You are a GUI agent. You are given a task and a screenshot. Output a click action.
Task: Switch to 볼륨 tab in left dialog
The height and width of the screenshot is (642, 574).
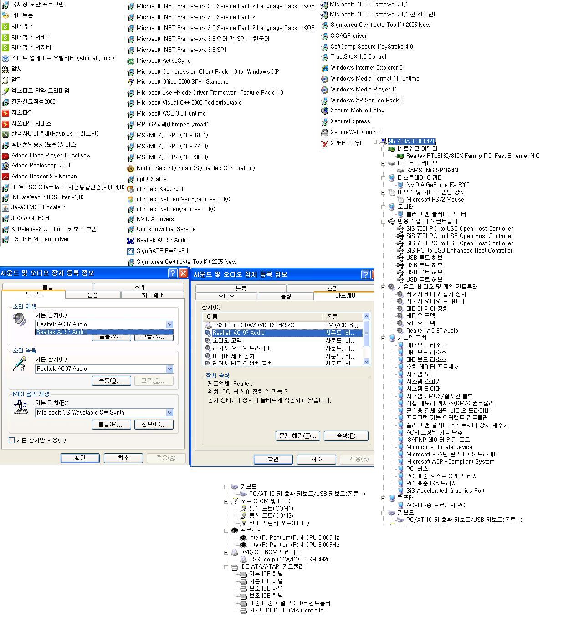click(47, 287)
